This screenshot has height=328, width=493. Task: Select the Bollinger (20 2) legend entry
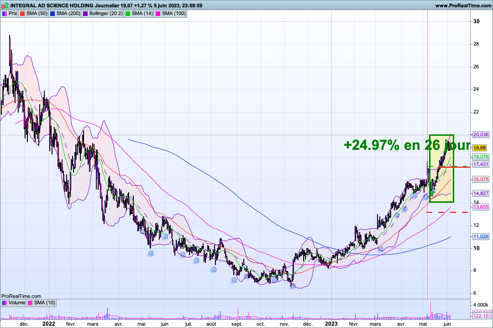(x=103, y=14)
